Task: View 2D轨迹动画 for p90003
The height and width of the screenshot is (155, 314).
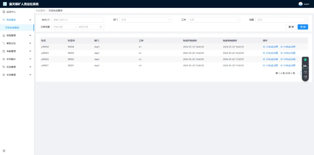Action: [x=270, y=53]
